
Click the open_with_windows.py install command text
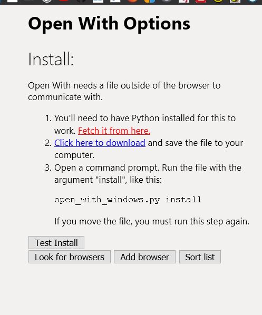128,200
